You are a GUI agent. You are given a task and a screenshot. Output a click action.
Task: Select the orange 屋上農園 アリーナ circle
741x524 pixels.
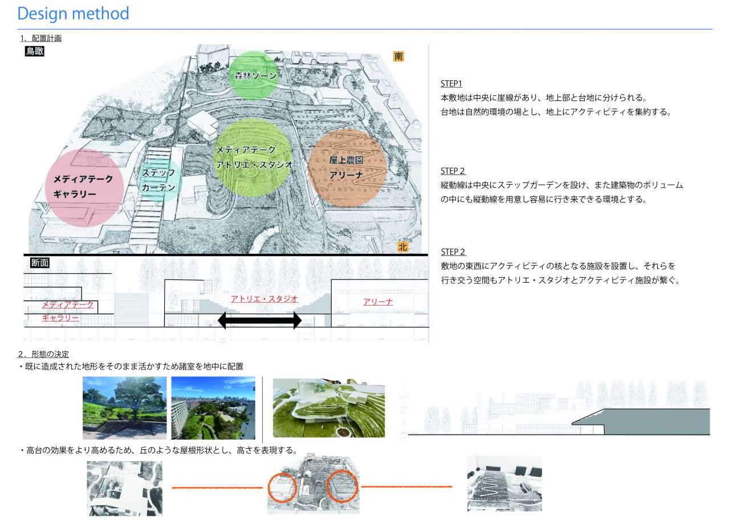347,168
